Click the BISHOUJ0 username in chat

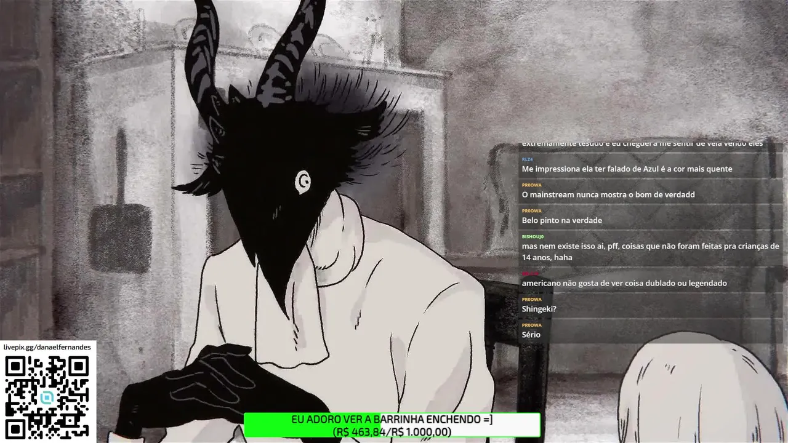click(x=533, y=236)
